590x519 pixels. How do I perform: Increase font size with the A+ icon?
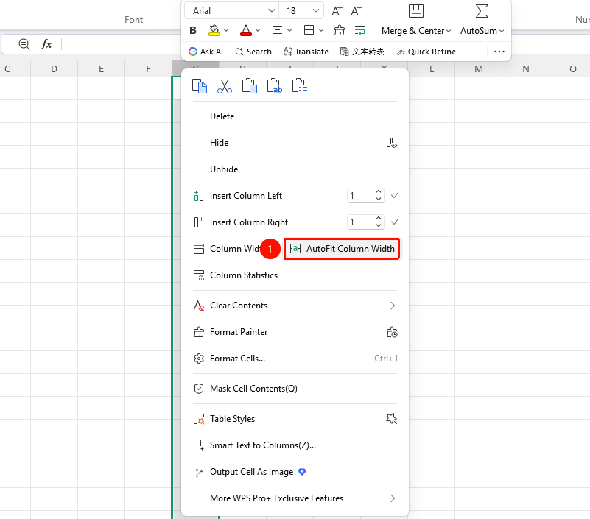click(337, 10)
